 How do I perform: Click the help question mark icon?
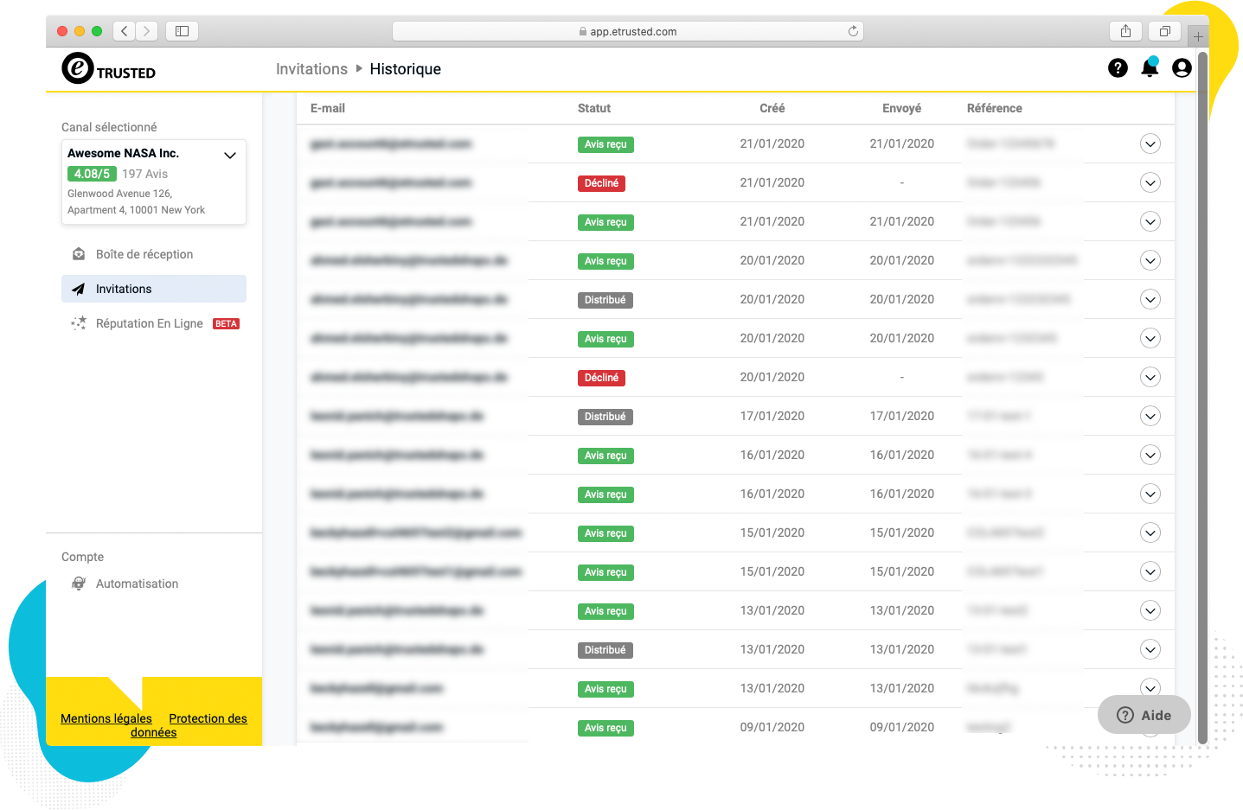click(x=1118, y=68)
